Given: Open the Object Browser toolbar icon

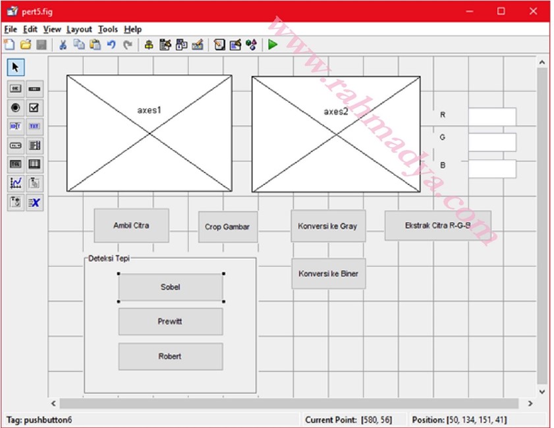Looking at the screenshot, I should pyautogui.click(x=251, y=45).
